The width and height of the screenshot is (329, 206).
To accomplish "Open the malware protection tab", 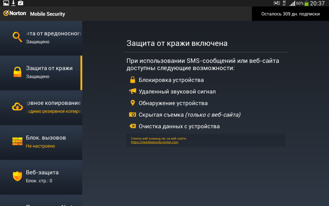I will 41,38.
